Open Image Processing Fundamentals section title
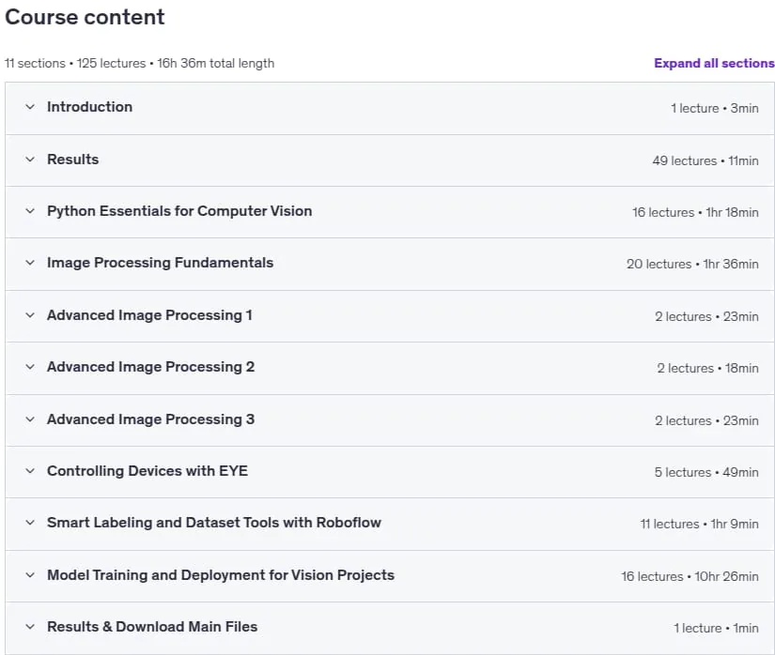This screenshot has width=775, height=655. (160, 263)
